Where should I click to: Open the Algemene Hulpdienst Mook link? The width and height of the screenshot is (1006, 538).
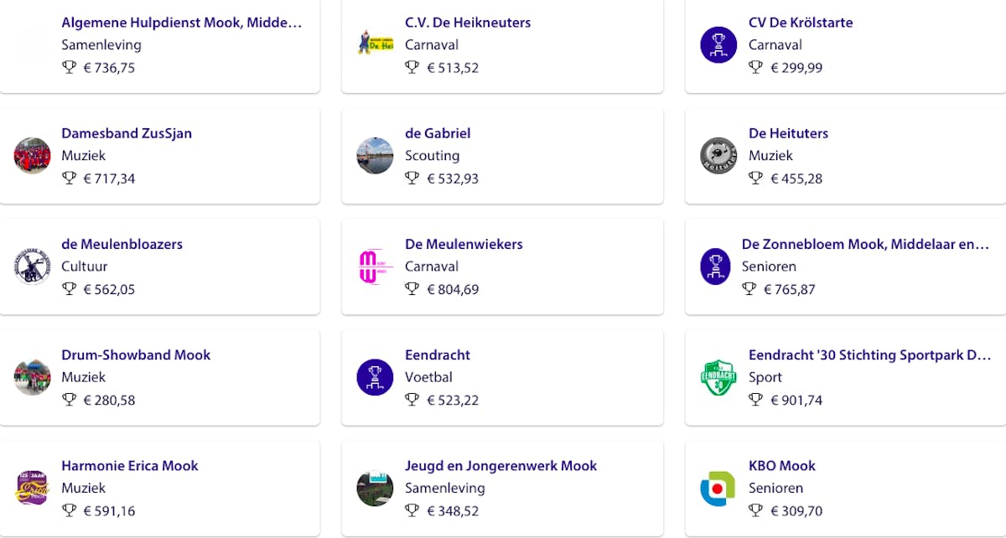point(181,23)
